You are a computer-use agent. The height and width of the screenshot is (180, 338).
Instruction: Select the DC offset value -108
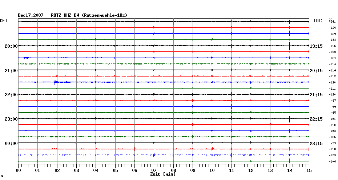point(333,131)
